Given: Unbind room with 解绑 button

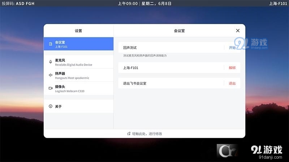Looking at the screenshot, I should (x=232, y=68).
